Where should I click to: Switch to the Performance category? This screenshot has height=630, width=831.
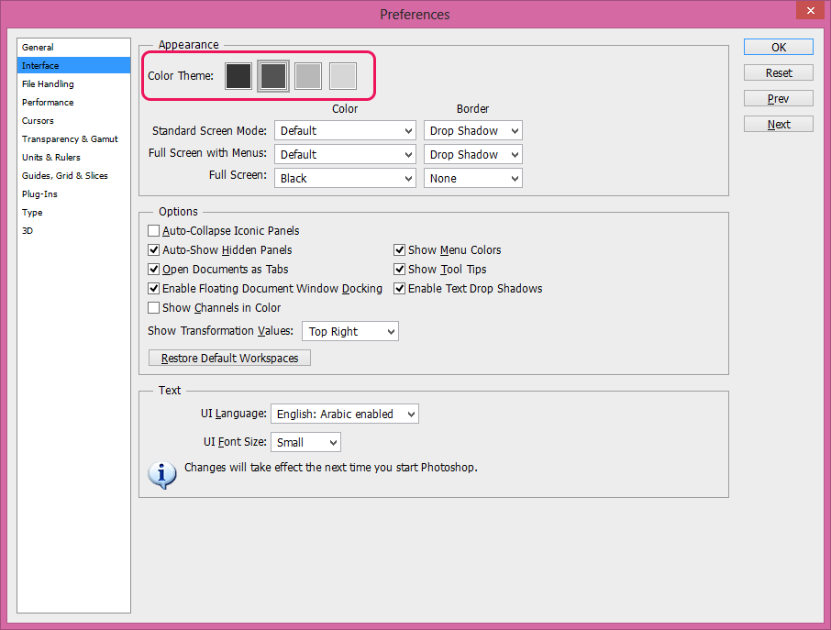click(x=48, y=103)
